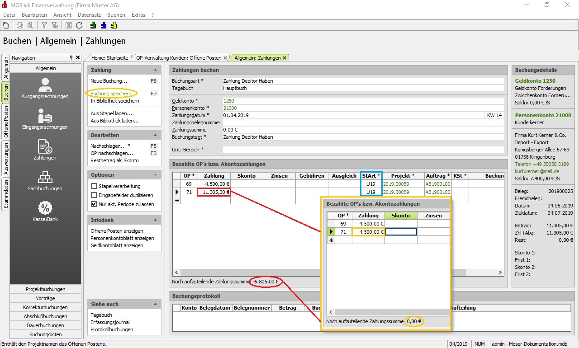Click right arrow of table horizontal scrollbar
This screenshot has width=579, height=348.
pyautogui.click(x=500, y=273)
